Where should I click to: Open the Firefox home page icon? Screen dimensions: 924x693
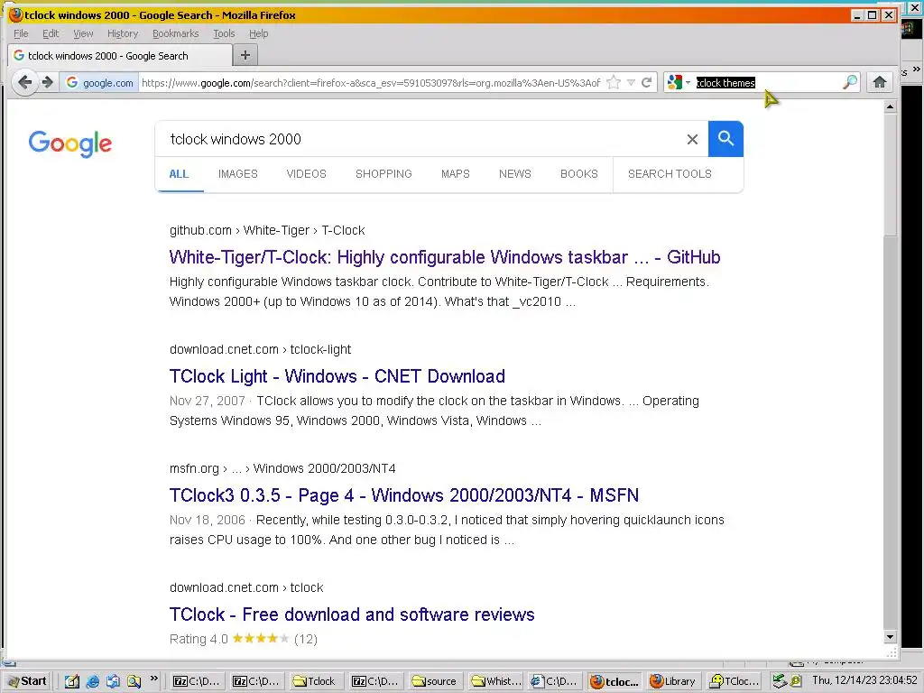879,82
